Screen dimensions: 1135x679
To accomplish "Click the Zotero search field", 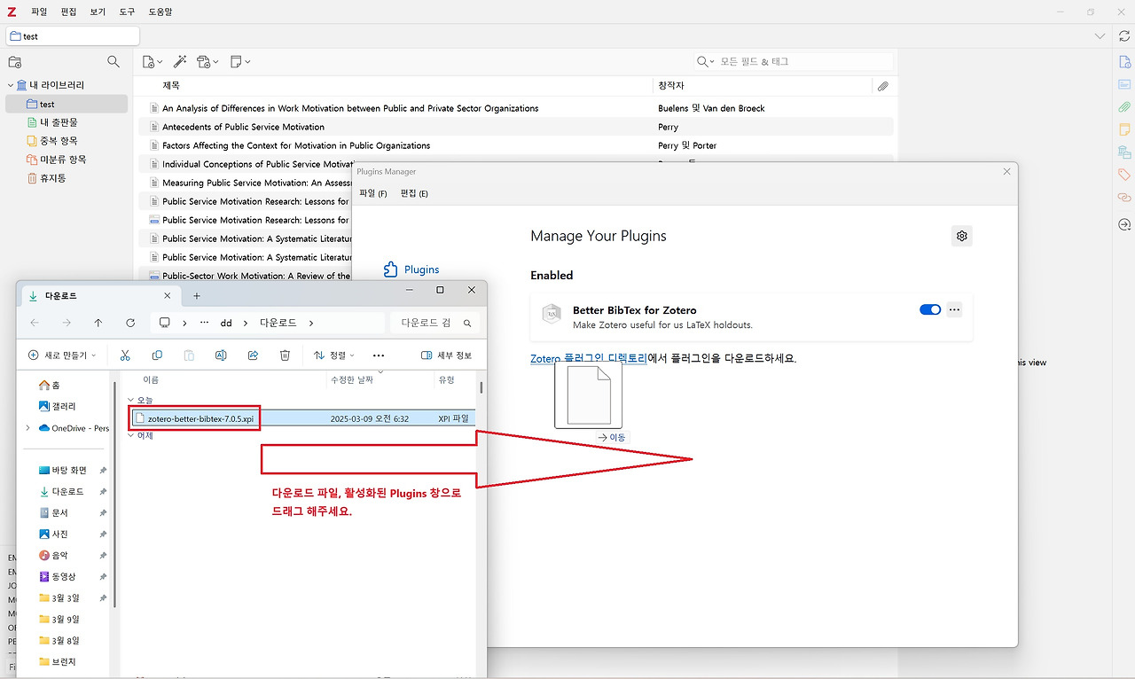I will [x=805, y=62].
